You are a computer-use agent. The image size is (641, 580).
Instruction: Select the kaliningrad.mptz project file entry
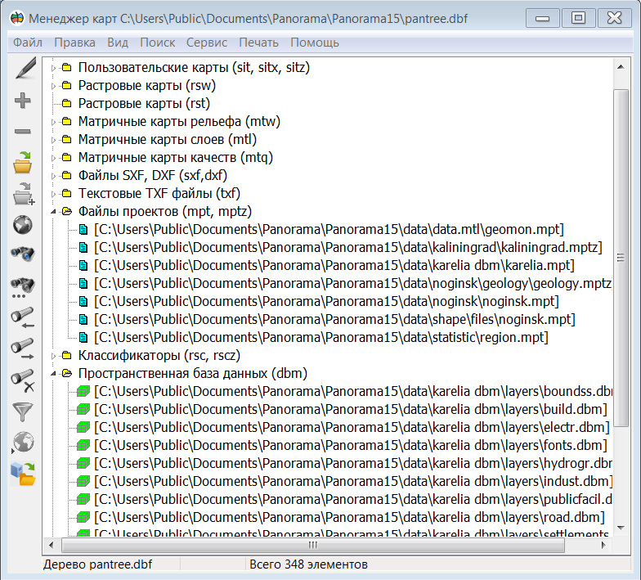pos(347,247)
